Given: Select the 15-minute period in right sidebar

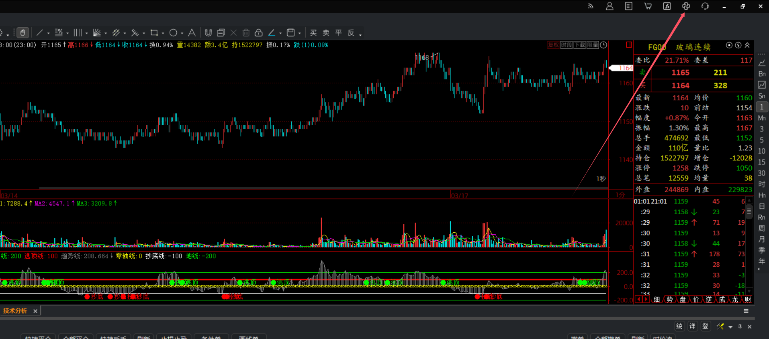Looking at the screenshot, I should (x=761, y=162).
